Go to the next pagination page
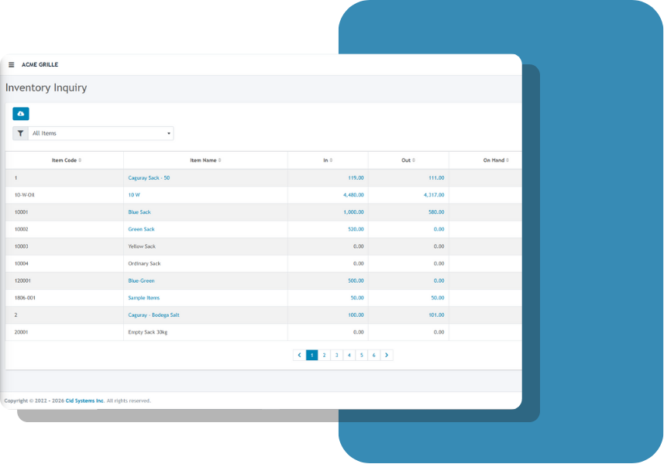This screenshot has width=664, height=464. pos(387,355)
